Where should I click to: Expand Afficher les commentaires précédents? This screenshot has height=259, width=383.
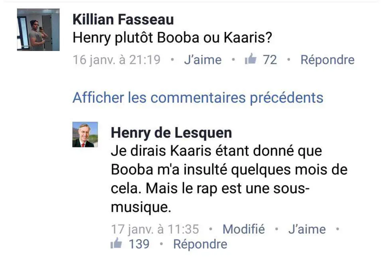[198, 98]
